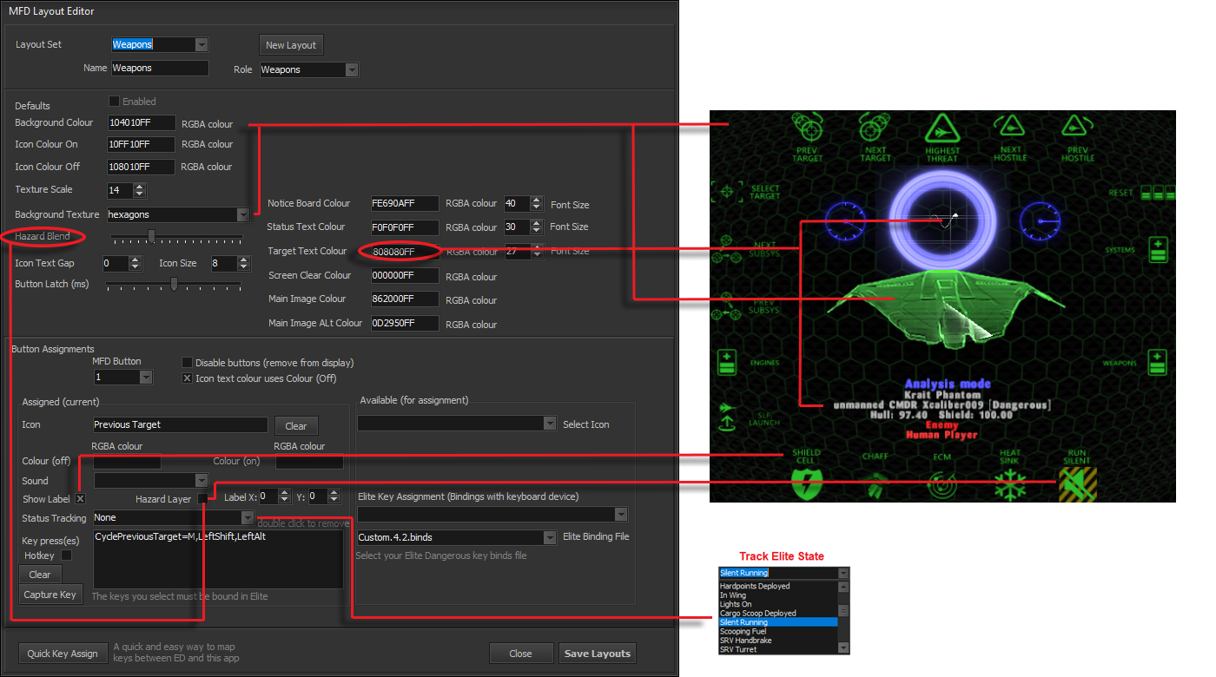1216x677 pixels.
Task: Select Scooping Fuel in Track Elite State list
Action: coord(743,632)
